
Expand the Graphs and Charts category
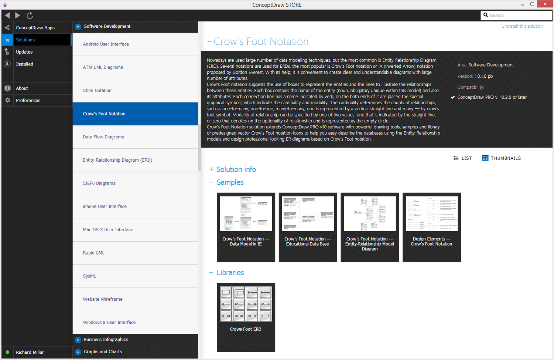78,352
